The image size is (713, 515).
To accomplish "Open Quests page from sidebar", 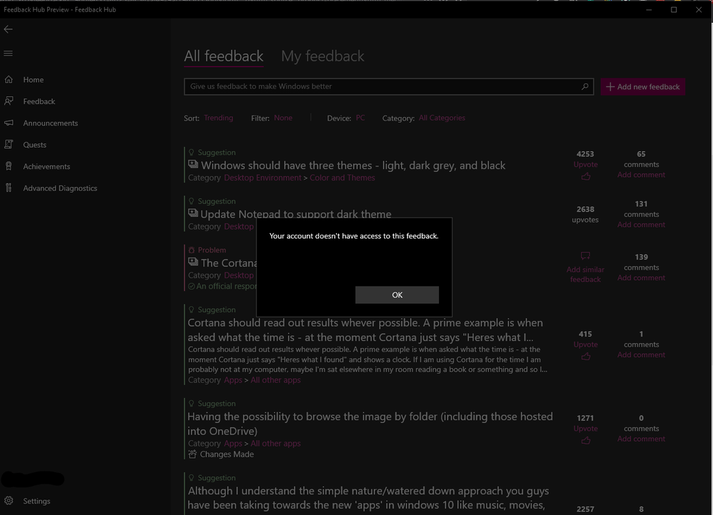I will pos(34,145).
